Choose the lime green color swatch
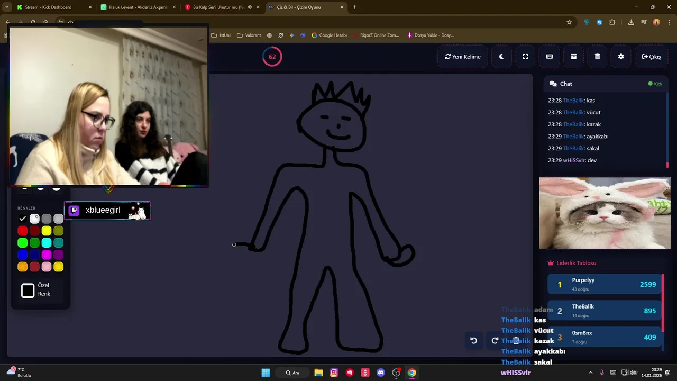The image size is (677, 381). click(x=22, y=243)
